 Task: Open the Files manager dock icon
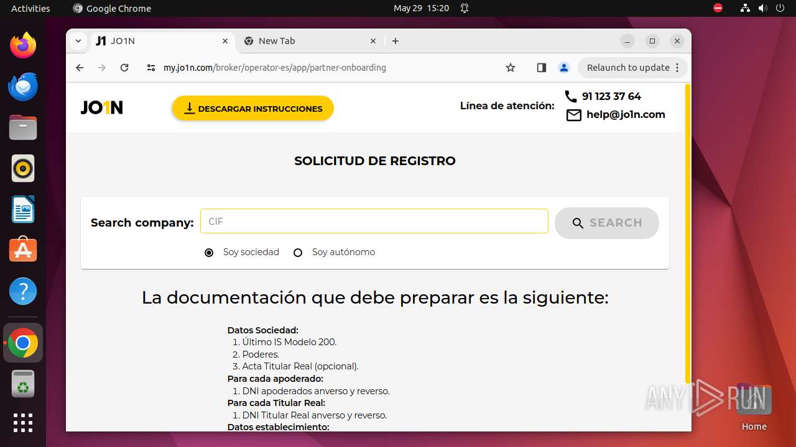23,127
